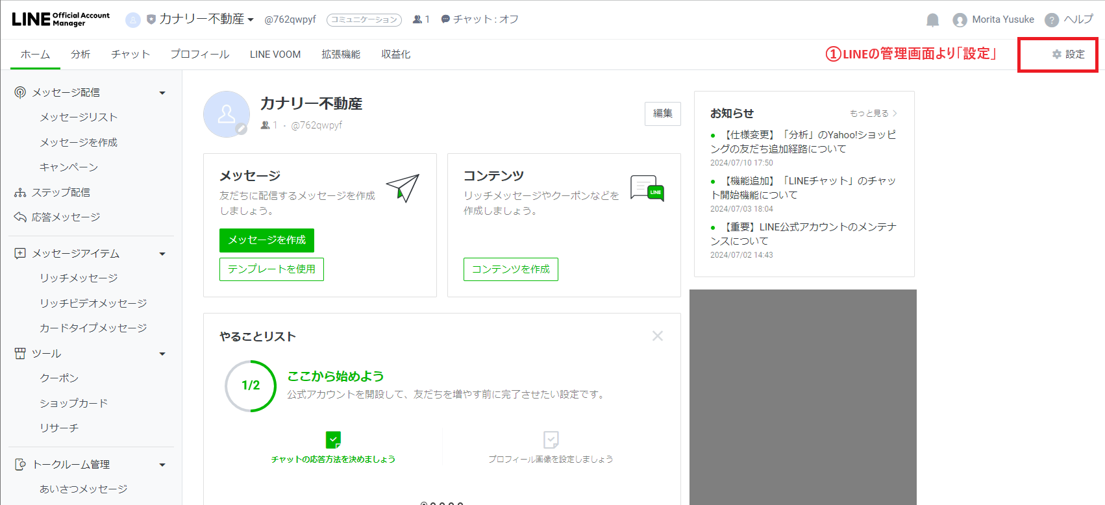The width and height of the screenshot is (1105, 505).
Task: Collapse the メッセージアイテム section arrow
Action: [162, 254]
